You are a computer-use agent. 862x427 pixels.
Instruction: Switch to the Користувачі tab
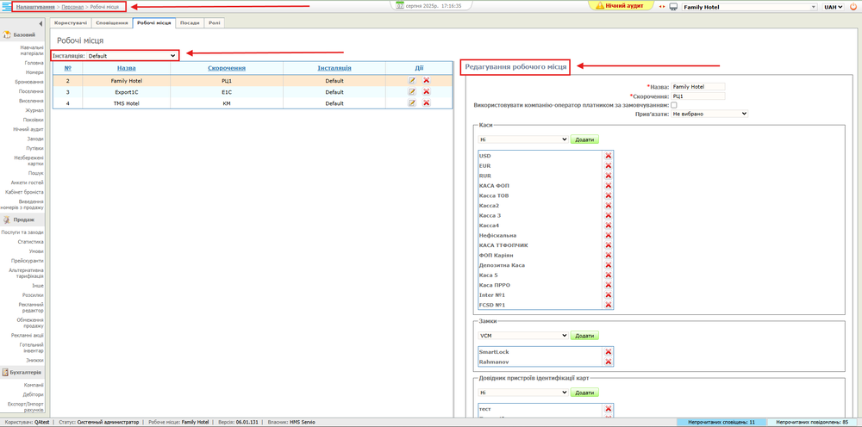(x=71, y=22)
